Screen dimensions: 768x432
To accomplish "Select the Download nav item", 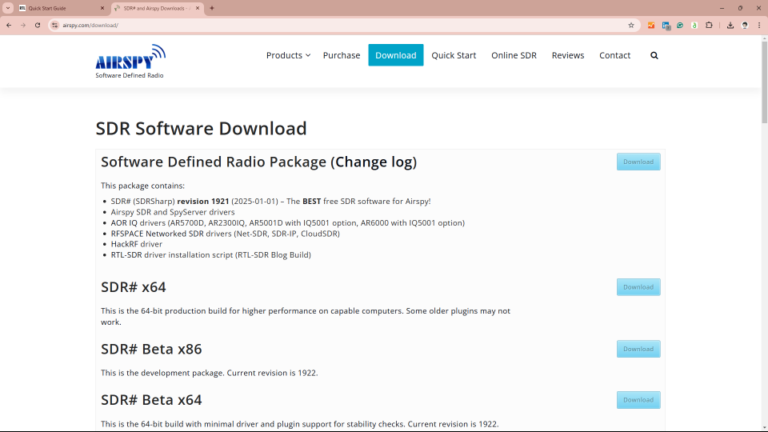I will pyautogui.click(x=396, y=55).
